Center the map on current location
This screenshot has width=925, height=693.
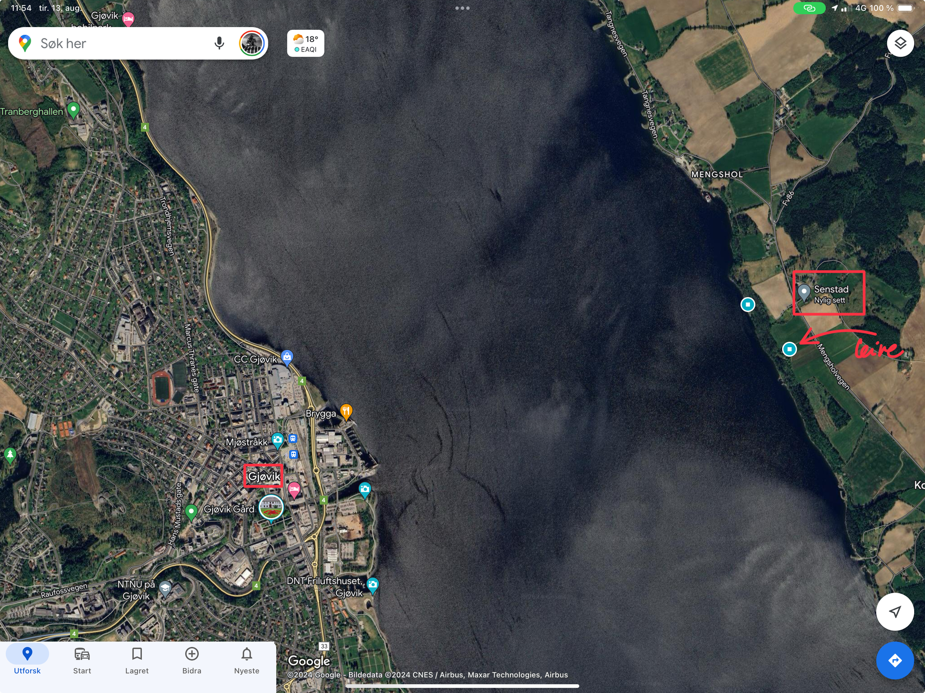[895, 612]
